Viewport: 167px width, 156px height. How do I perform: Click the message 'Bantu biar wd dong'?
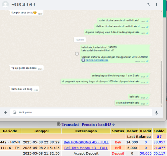click(x=24, y=89)
